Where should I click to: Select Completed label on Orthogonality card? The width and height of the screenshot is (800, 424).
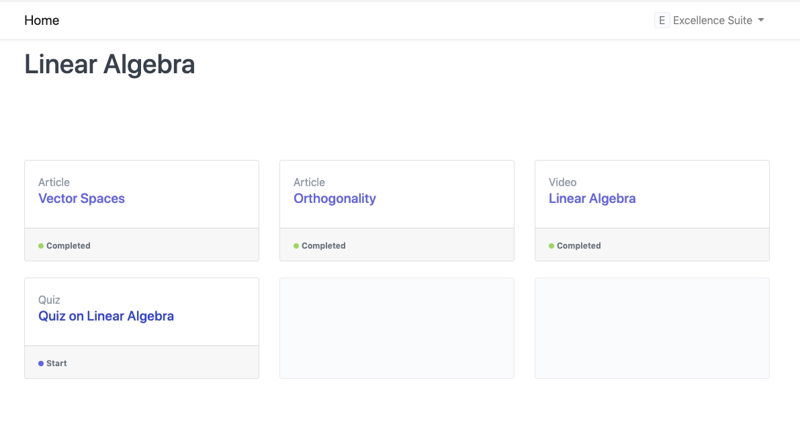click(x=324, y=246)
